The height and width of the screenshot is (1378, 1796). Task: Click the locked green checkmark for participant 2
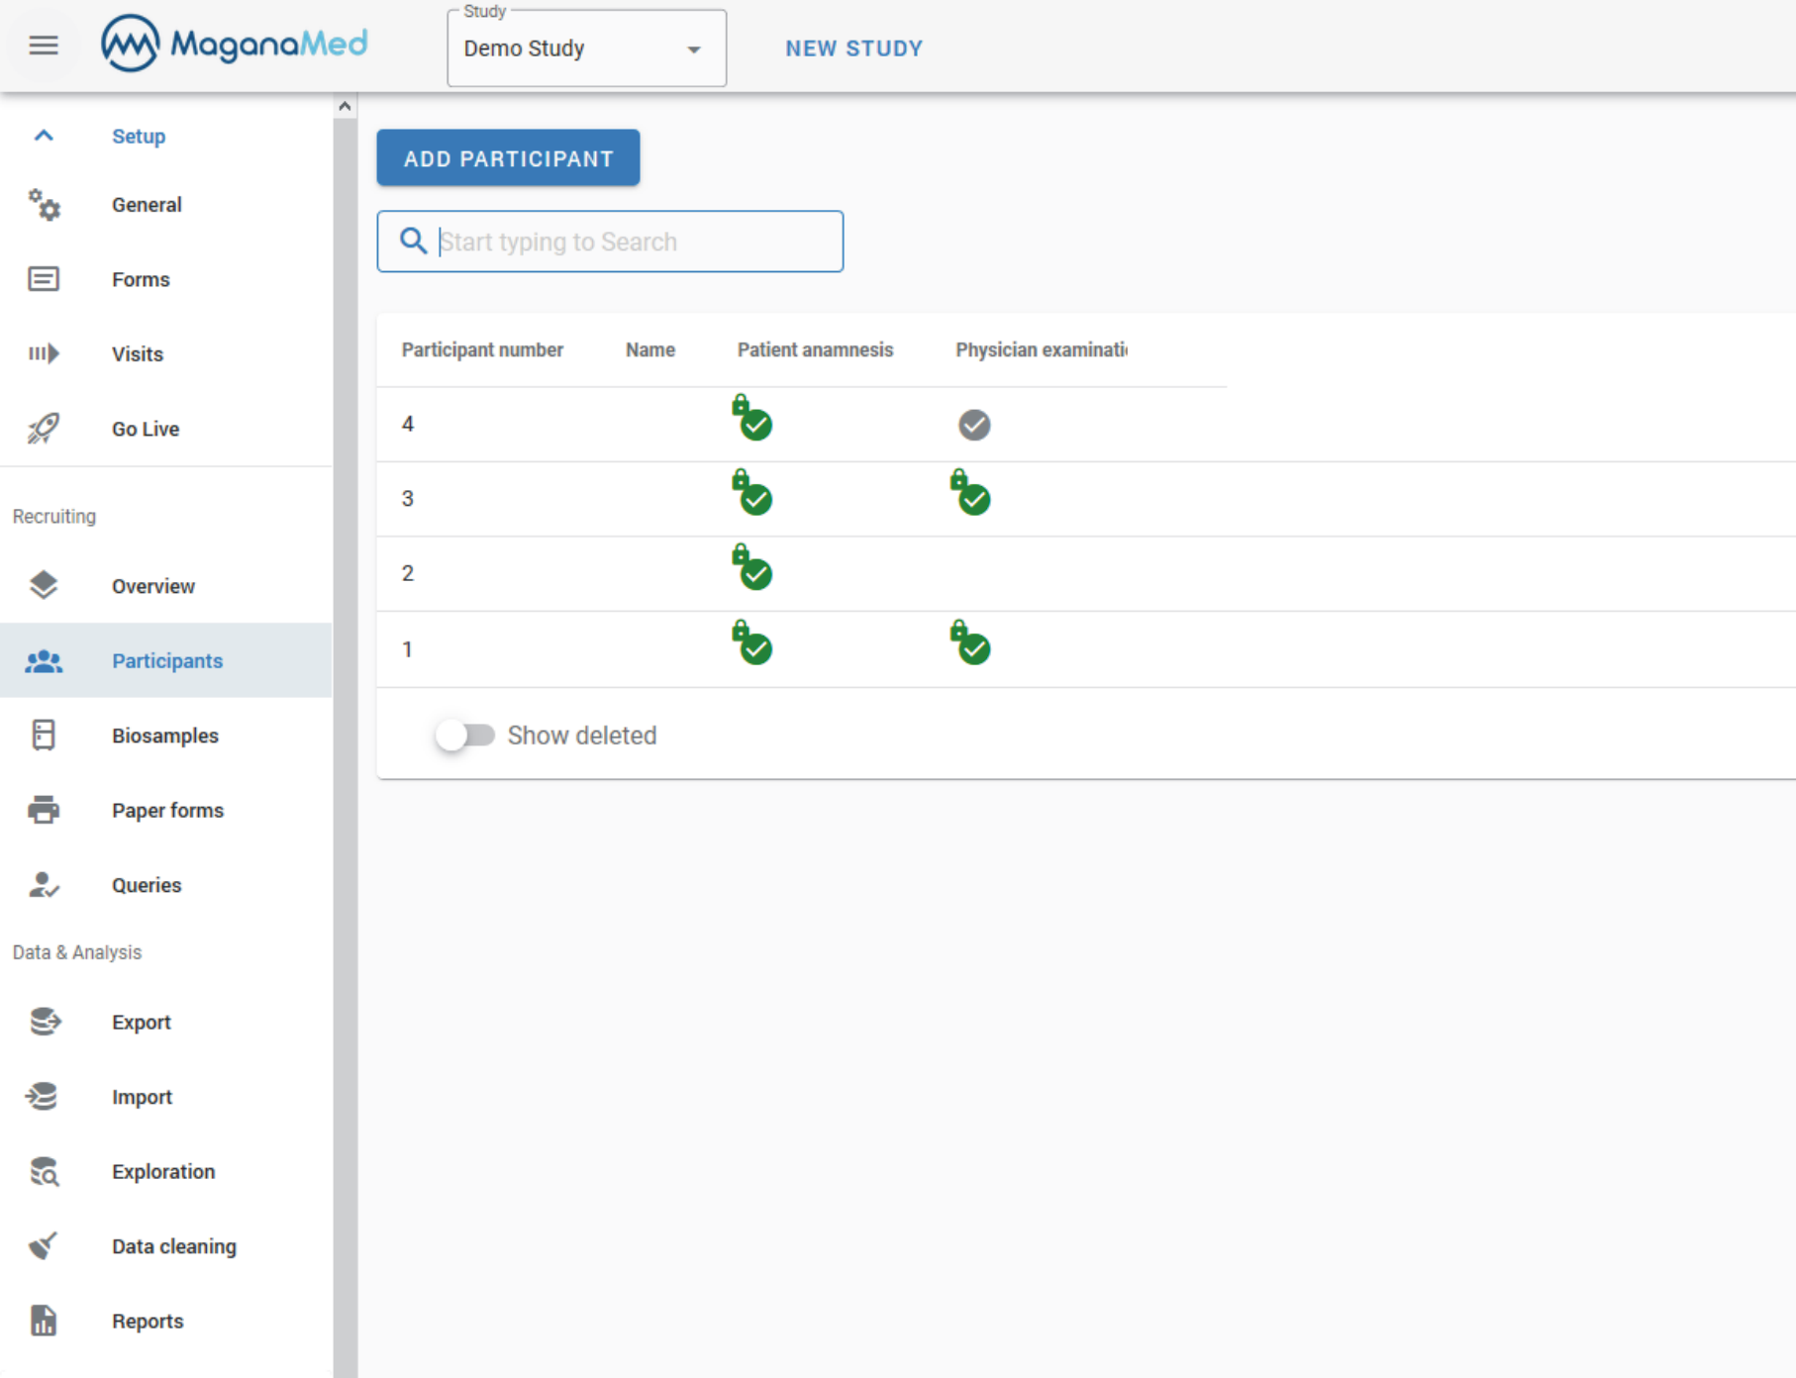pos(752,572)
